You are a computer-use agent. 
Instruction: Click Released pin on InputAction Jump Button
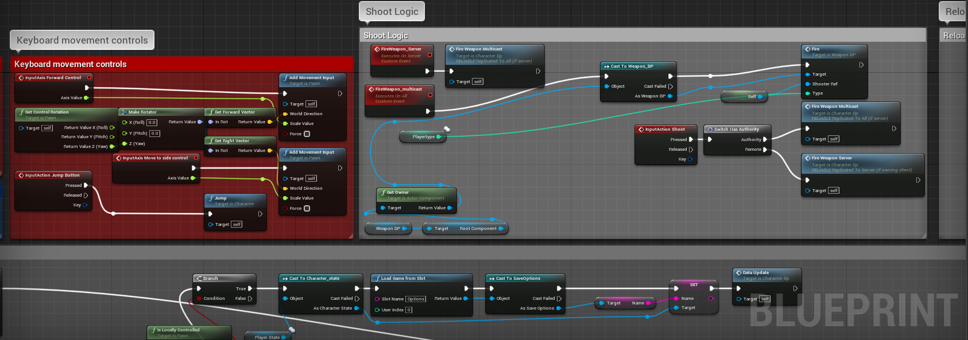point(86,195)
